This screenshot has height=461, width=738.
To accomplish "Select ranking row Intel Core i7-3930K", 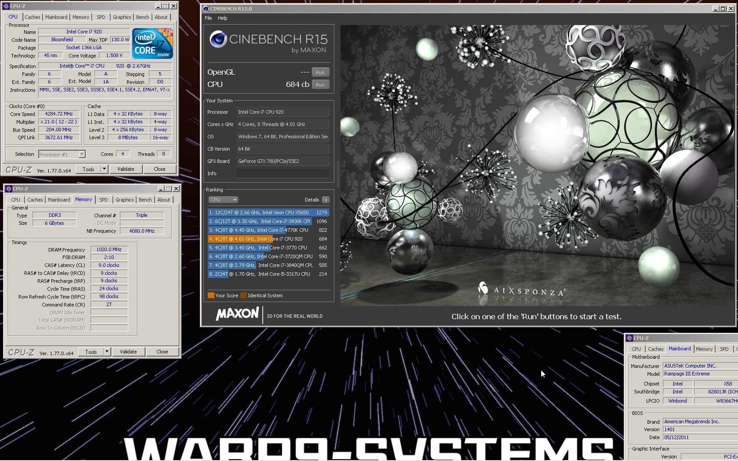I will click(268, 221).
